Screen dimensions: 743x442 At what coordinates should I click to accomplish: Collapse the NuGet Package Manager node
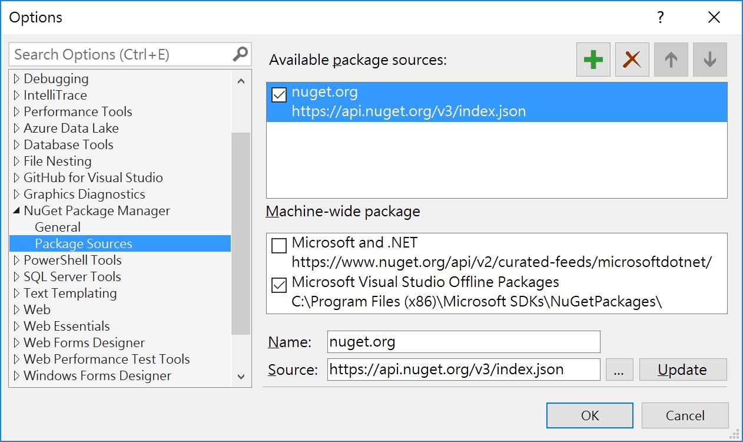(x=16, y=211)
